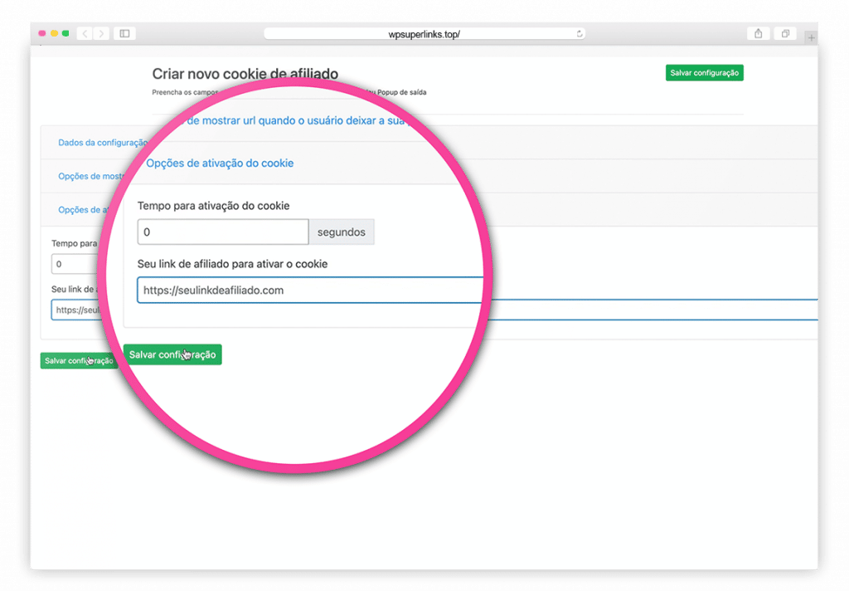Show the Safari sidebar panel
The width and height of the screenshot is (849, 591).
click(x=125, y=33)
